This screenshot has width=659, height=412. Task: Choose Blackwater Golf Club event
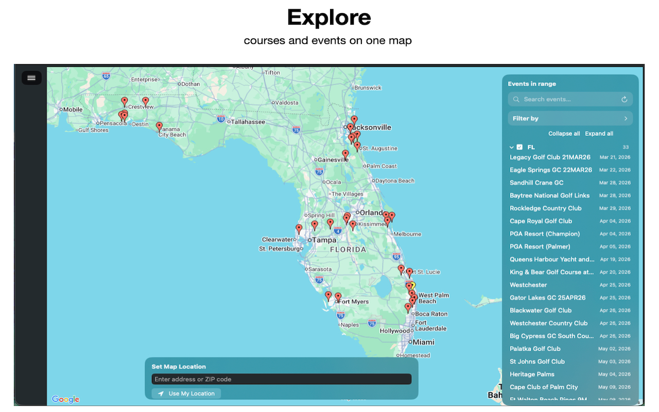[570, 311]
